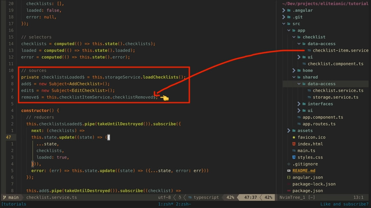Screen dimensions: 371x208
Task: Click the tutorials tmux session label
Action: [x=14, y=204]
